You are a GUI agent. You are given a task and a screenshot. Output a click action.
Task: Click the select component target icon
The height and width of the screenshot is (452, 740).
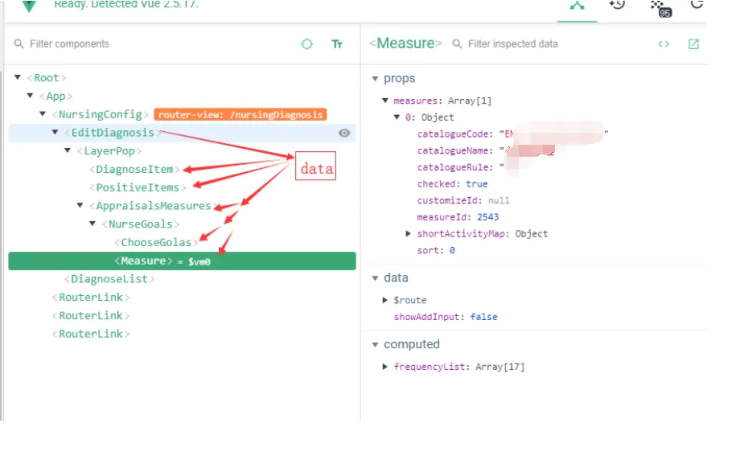pos(306,44)
